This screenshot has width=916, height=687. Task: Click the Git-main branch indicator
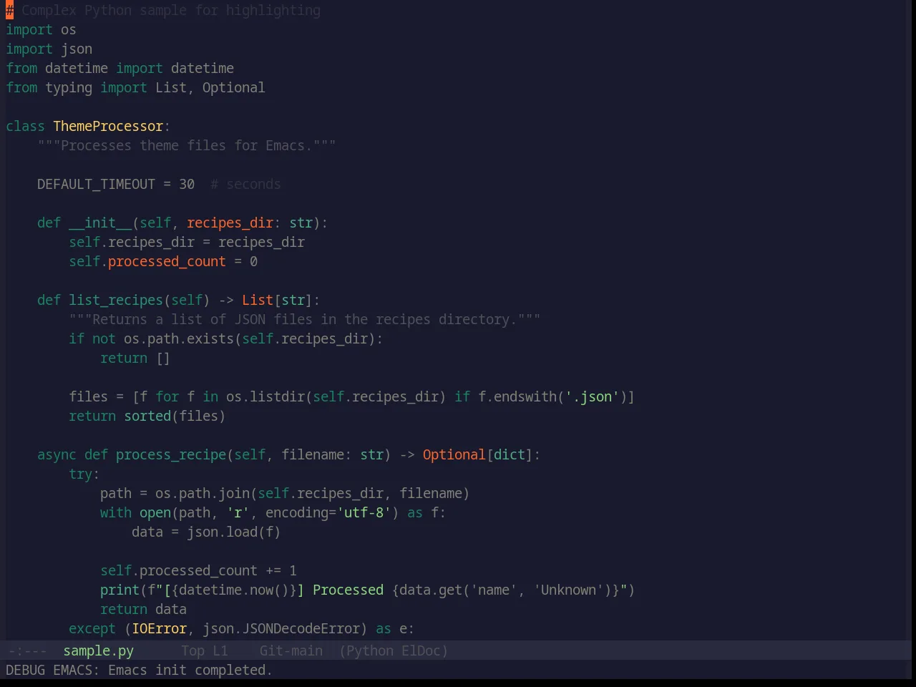pyautogui.click(x=291, y=651)
